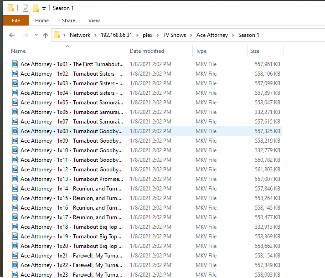Select file name 1x21 - Farewell, My Turna...
The height and width of the screenshot is (278, 325).
pos(71,255)
